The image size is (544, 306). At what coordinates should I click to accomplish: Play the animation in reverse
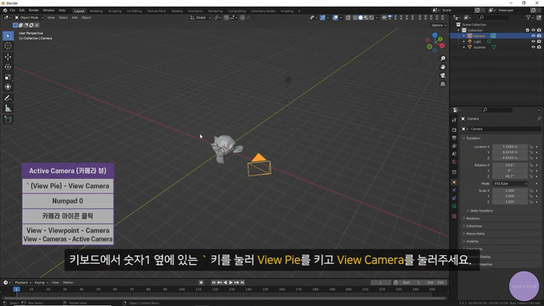(x=226, y=282)
